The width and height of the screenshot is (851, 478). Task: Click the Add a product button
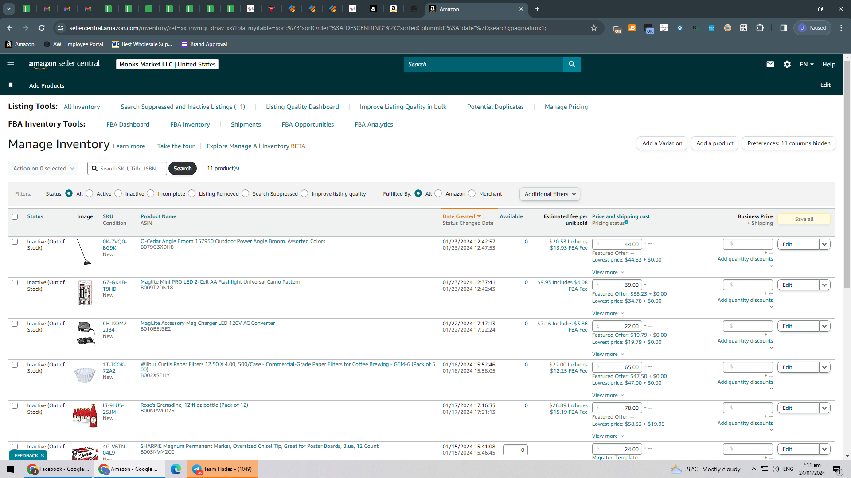714,143
